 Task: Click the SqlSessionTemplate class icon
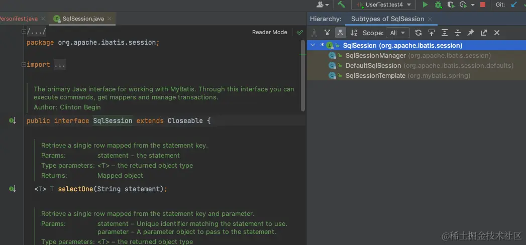[332, 76]
